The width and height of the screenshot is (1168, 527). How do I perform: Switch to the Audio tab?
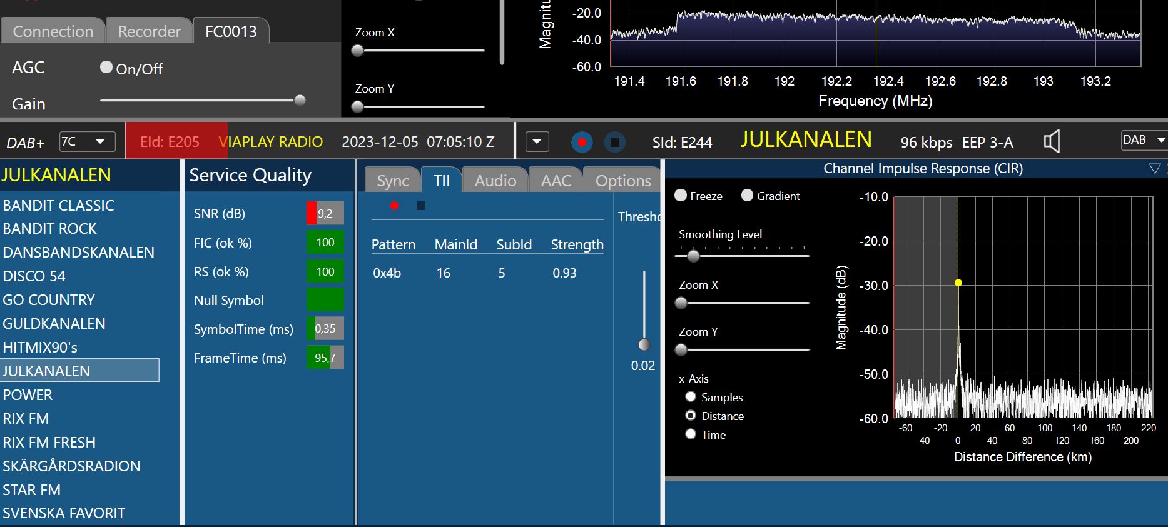coord(495,181)
